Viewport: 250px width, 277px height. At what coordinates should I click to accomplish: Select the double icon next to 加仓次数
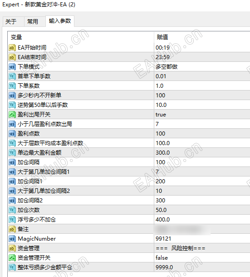(x=12, y=210)
